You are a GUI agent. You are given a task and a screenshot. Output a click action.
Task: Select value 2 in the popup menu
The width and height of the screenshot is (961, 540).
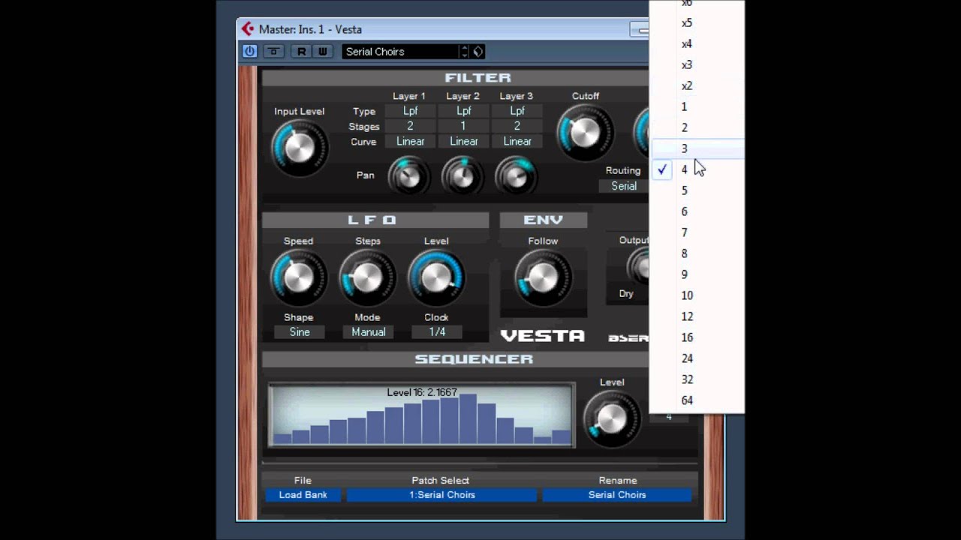[697, 127]
